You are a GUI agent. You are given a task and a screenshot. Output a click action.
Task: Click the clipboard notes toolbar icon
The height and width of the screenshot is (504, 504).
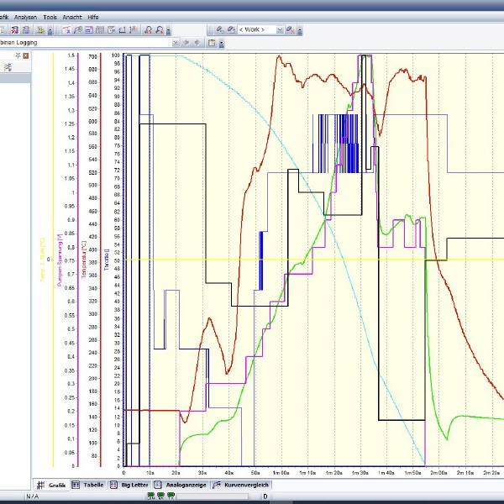pos(212,43)
